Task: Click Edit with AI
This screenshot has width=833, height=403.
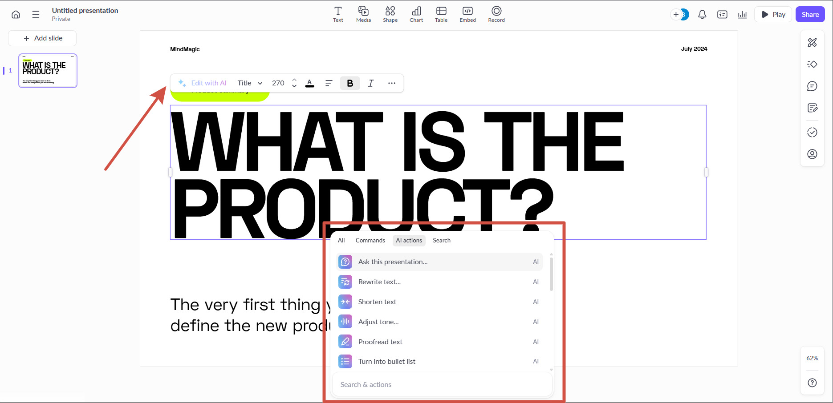Action: click(x=202, y=83)
